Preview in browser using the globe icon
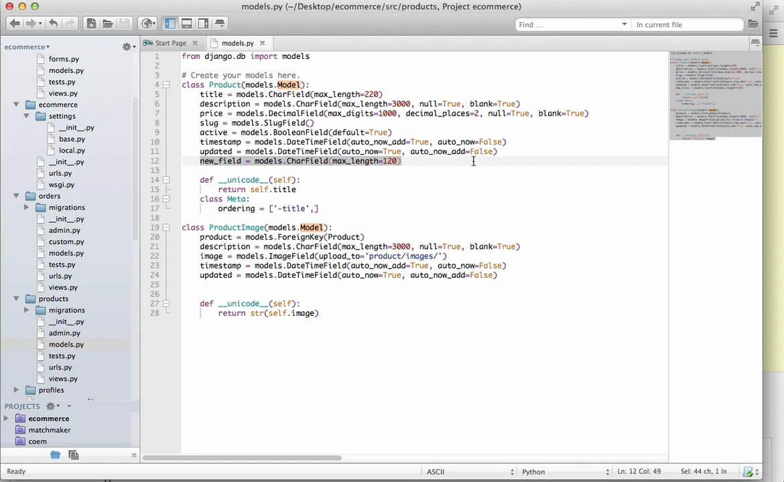This screenshot has height=482, width=784. point(147,23)
